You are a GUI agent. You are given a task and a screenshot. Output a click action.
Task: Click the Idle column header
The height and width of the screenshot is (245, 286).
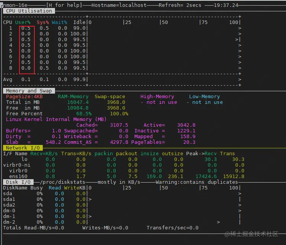point(79,22)
